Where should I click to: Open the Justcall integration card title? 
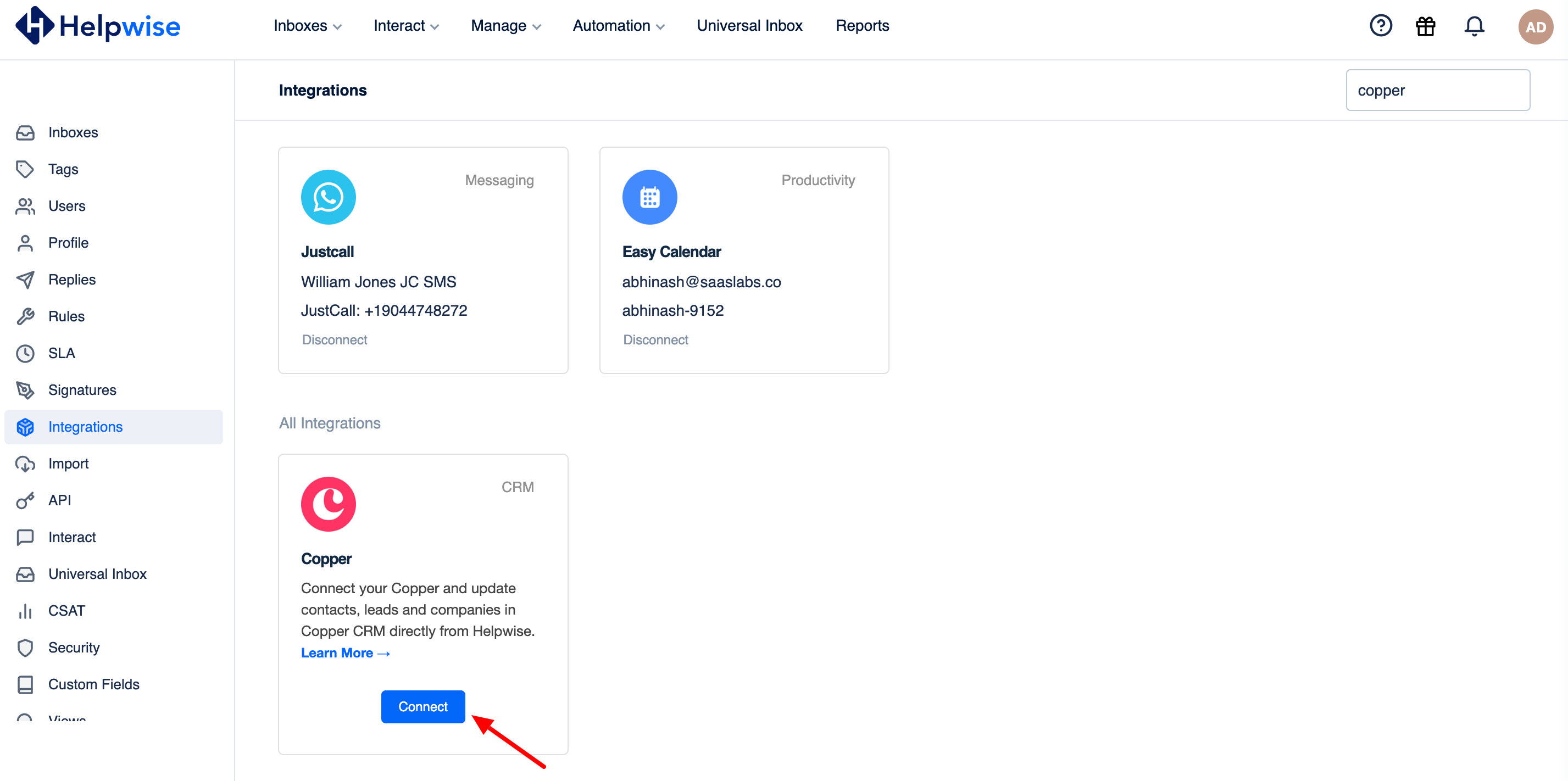click(327, 252)
